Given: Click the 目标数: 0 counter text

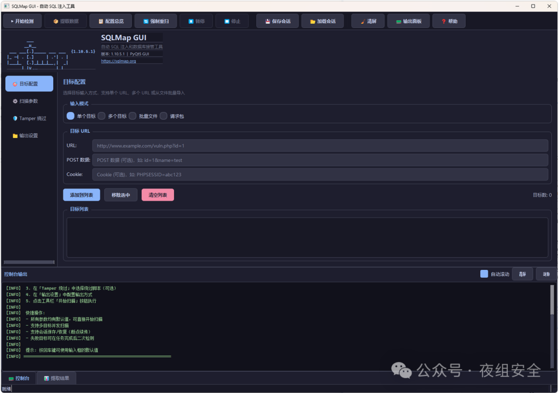Looking at the screenshot, I should point(542,195).
